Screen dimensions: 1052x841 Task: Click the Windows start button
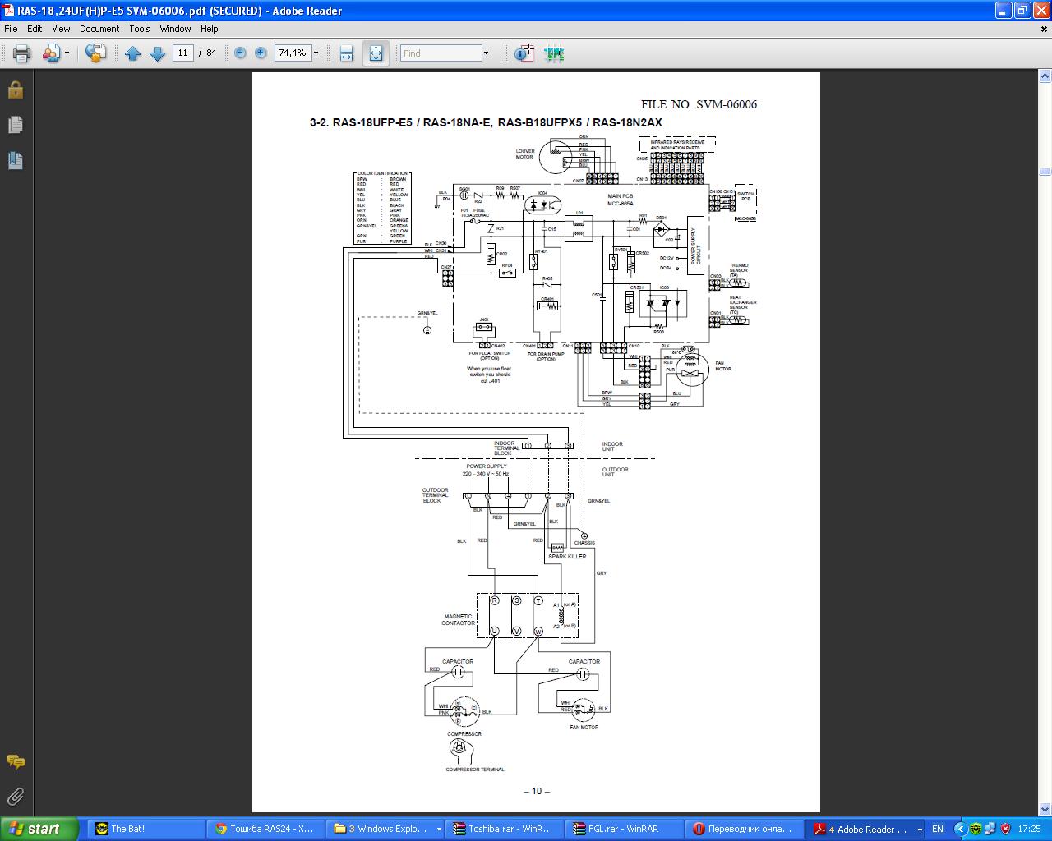coord(39,829)
